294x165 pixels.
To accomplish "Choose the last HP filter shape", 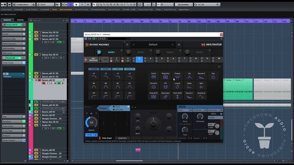I will [x=130, y=95].
